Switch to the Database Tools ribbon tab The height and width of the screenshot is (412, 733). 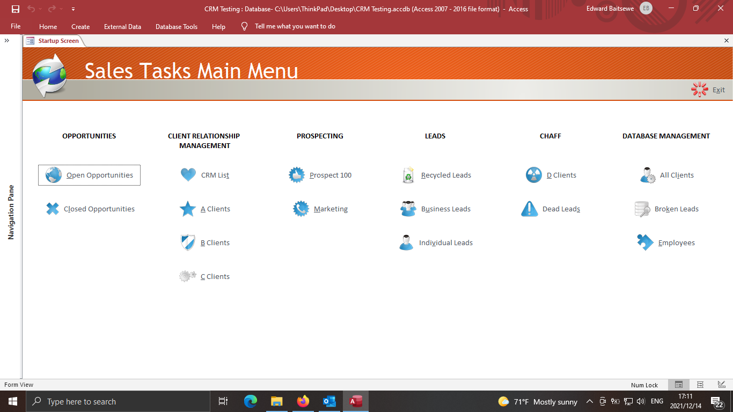click(x=177, y=26)
